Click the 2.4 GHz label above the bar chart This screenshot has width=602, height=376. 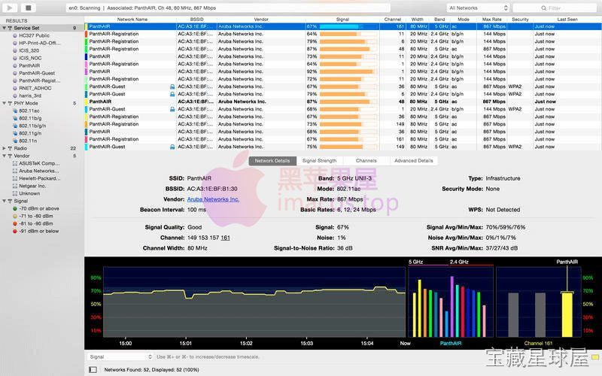(x=459, y=262)
